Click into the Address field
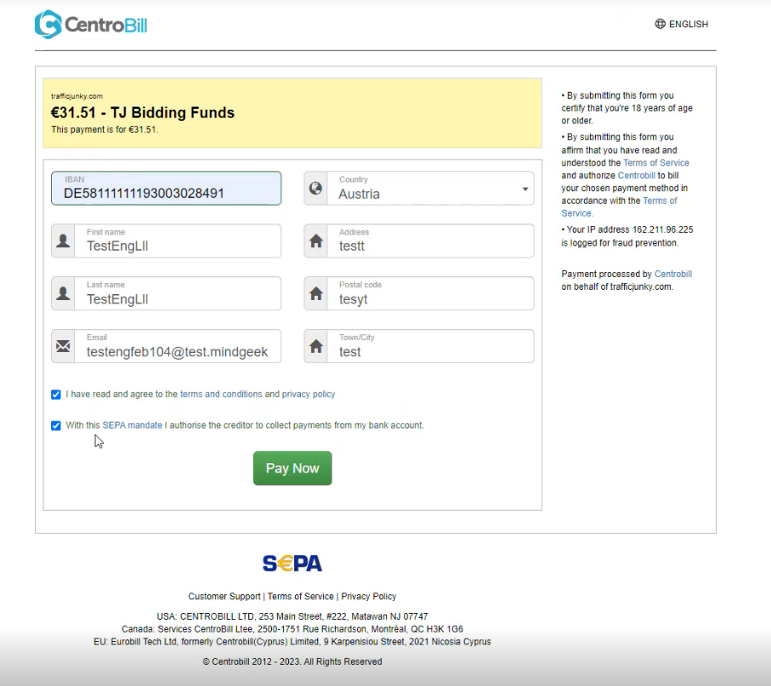Image resolution: width=771 pixels, height=686 pixels. coord(430,241)
